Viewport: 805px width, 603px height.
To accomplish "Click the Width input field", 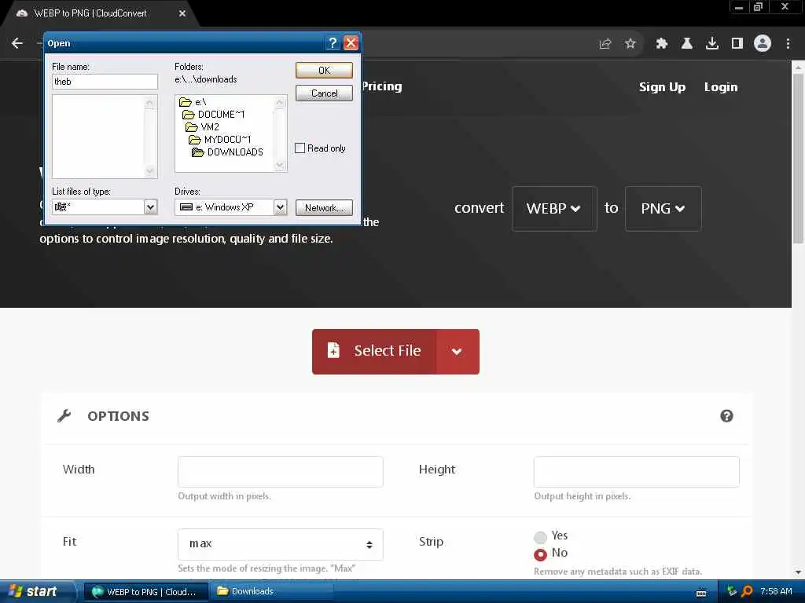I will tap(281, 472).
